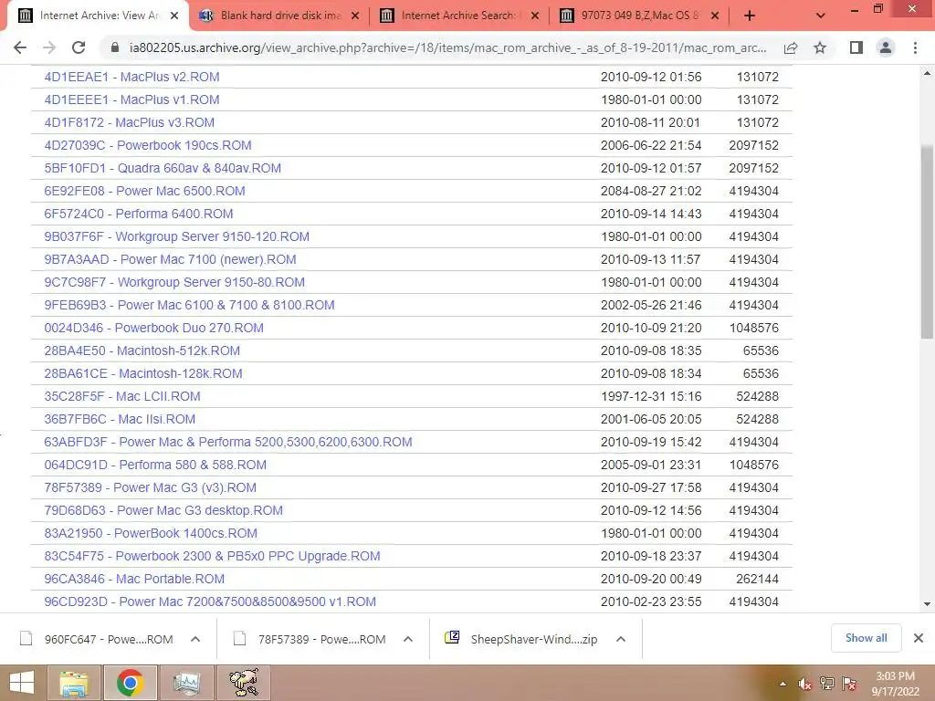Select the Internet Archive: View Archive tab
This screenshot has width=935, height=701.
99,16
